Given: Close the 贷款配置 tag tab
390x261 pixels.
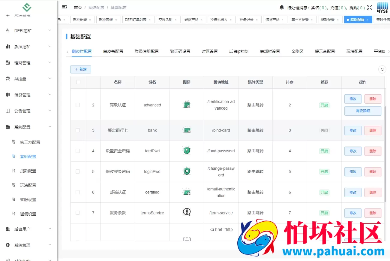Looking at the screenshot, I should pos(337,20).
